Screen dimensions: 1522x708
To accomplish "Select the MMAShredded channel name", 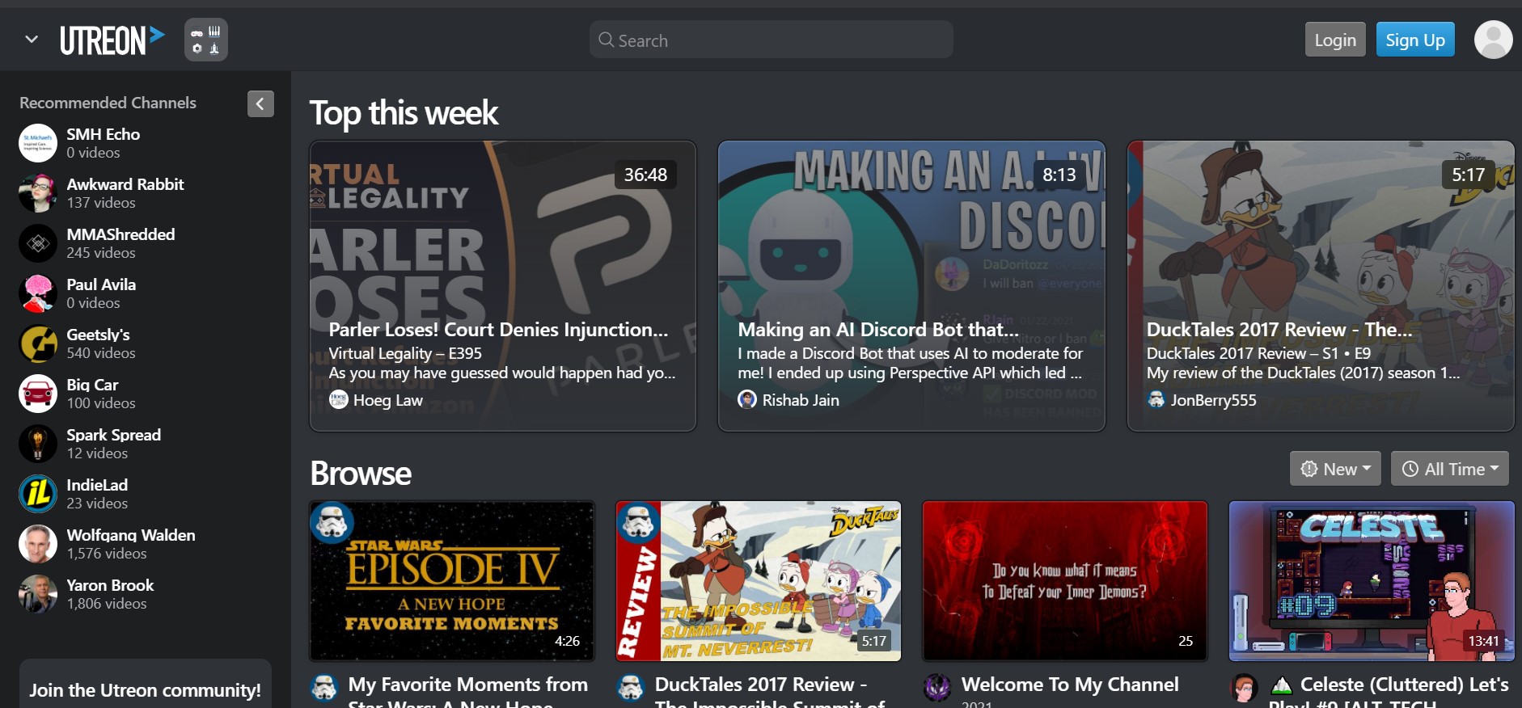I will click(x=120, y=234).
